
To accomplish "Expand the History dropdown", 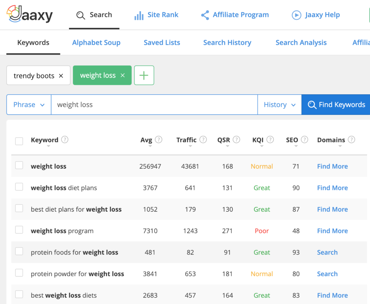I will point(279,105).
